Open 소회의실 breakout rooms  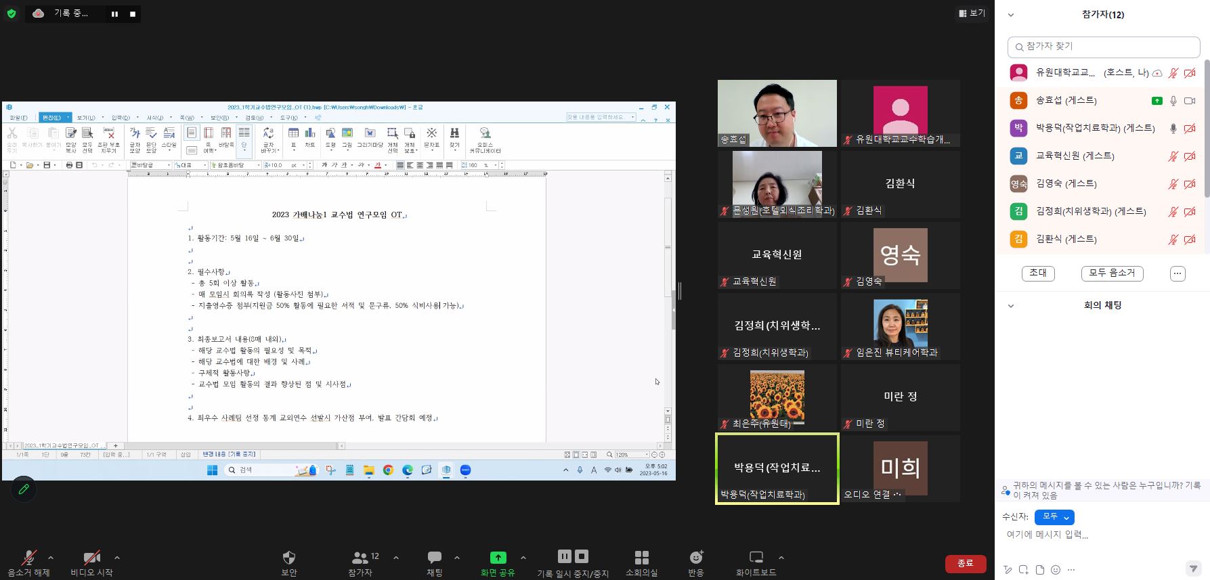click(x=641, y=558)
